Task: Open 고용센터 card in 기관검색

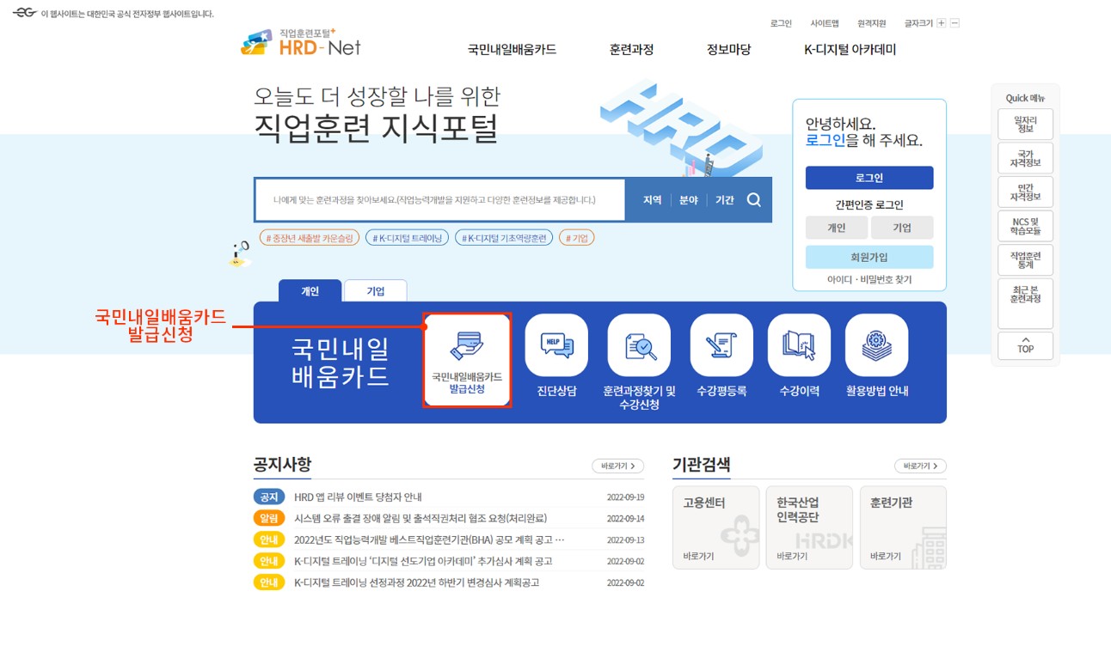Action: point(714,525)
